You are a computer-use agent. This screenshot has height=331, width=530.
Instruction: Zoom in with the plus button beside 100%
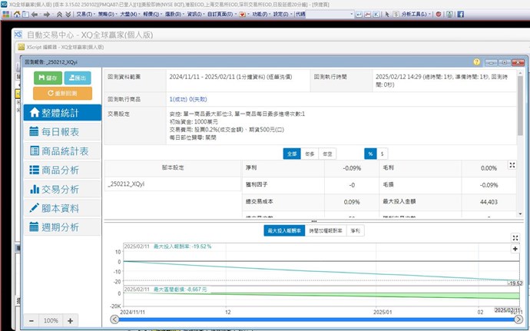(x=70, y=320)
